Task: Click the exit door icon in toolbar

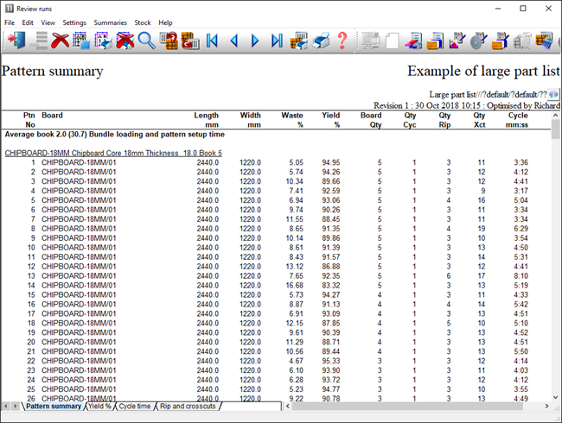Action: (x=16, y=41)
